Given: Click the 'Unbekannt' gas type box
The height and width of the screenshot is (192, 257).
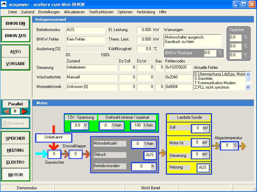Looking at the screenshot, I should coord(54,138).
